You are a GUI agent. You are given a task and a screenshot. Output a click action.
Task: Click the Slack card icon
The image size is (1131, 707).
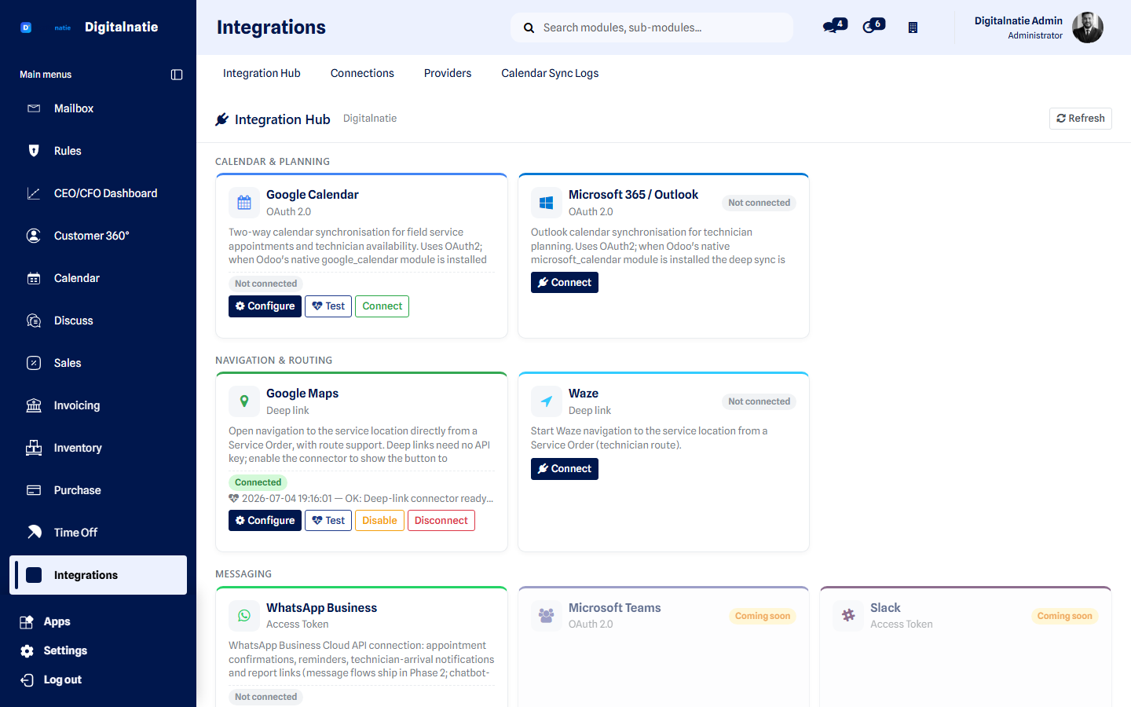click(848, 616)
